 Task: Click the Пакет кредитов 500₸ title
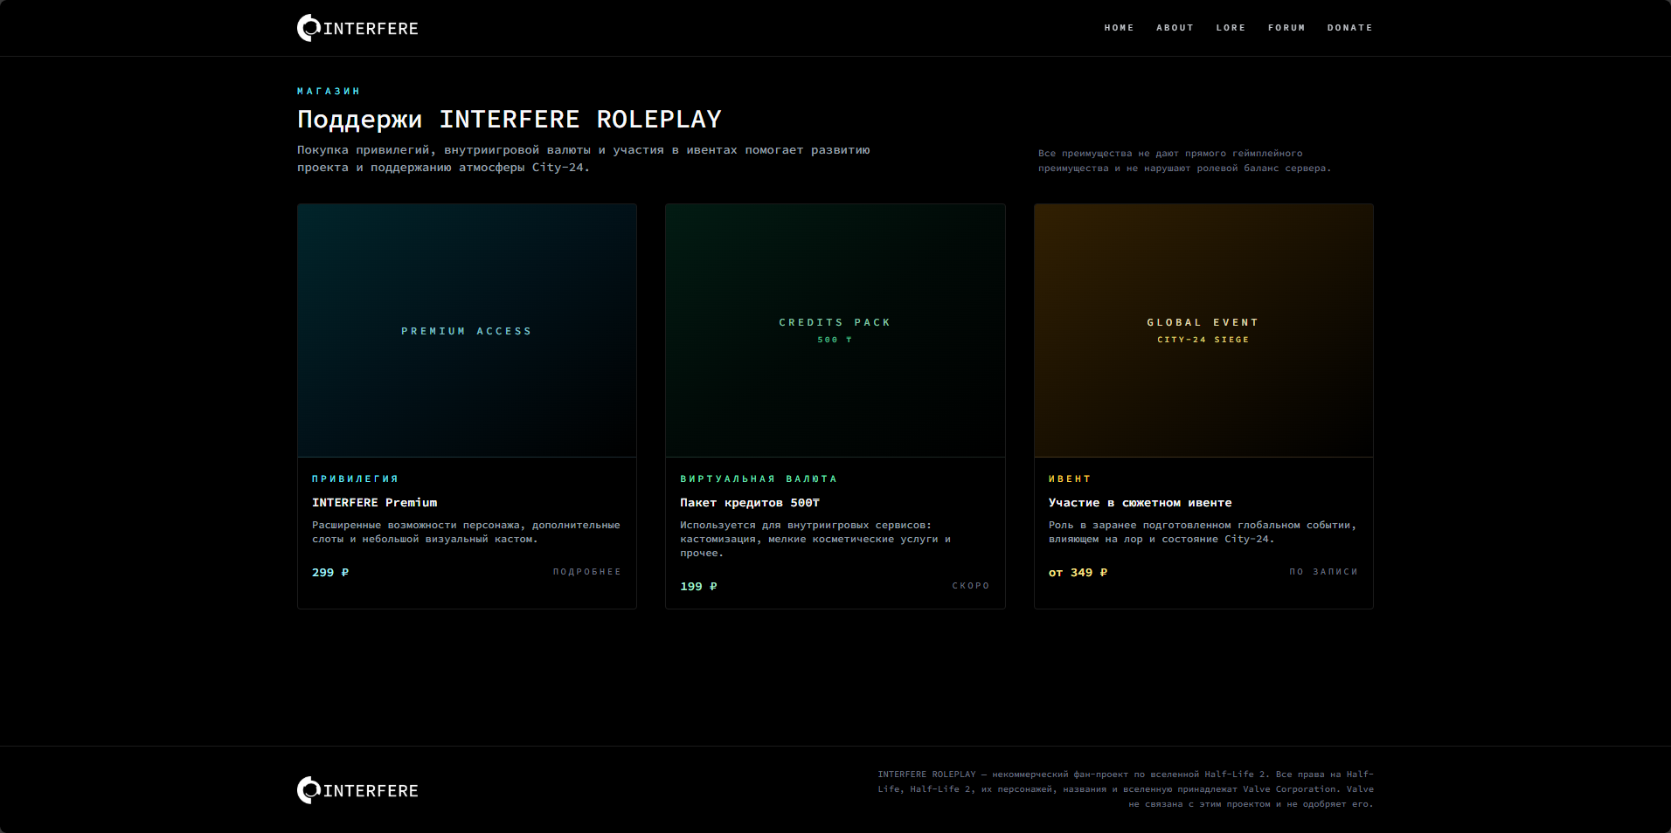coord(750,503)
